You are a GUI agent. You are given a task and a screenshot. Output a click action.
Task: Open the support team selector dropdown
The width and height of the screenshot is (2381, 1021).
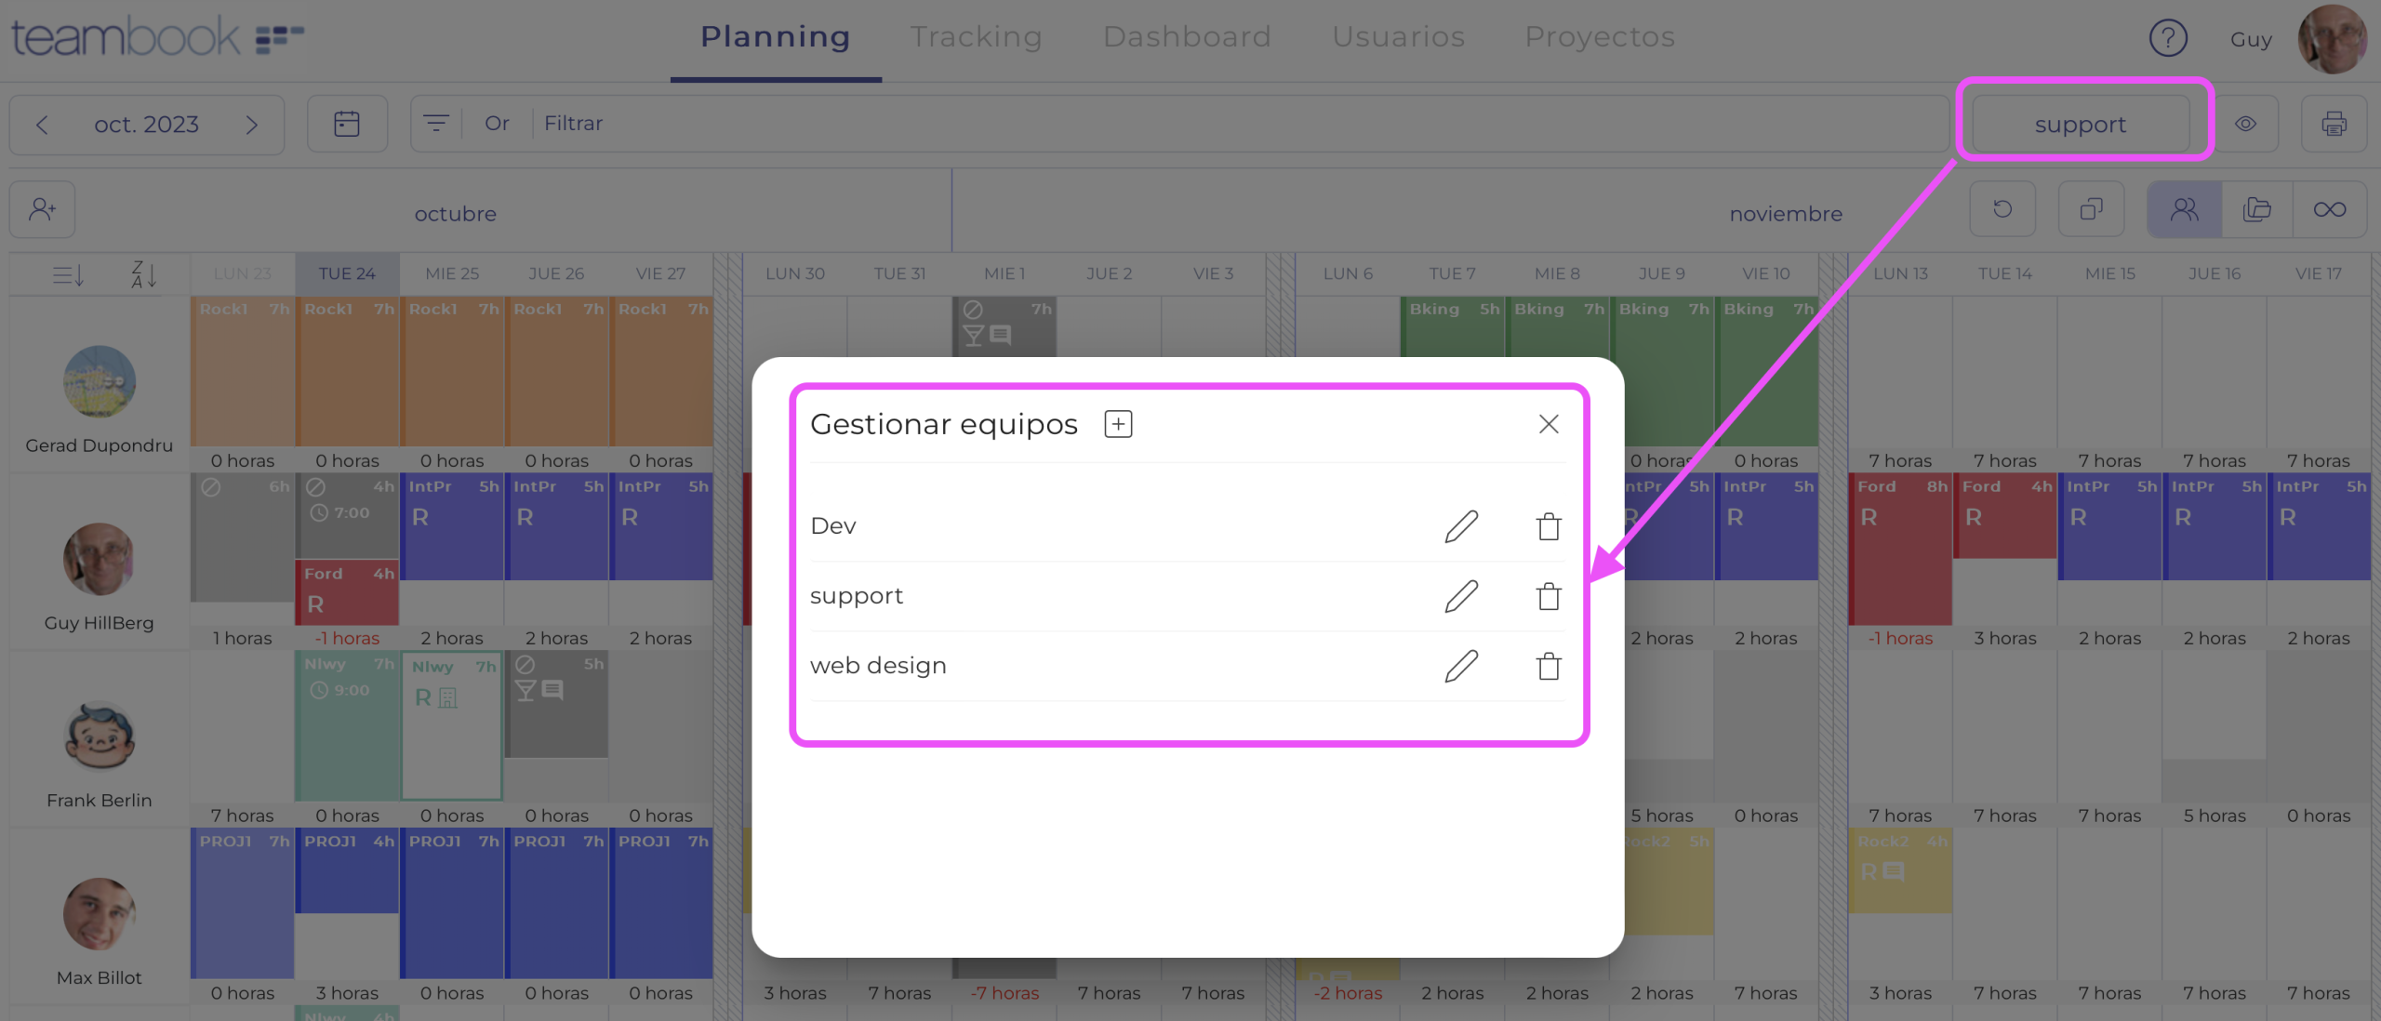pyautogui.click(x=2081, y=124)
